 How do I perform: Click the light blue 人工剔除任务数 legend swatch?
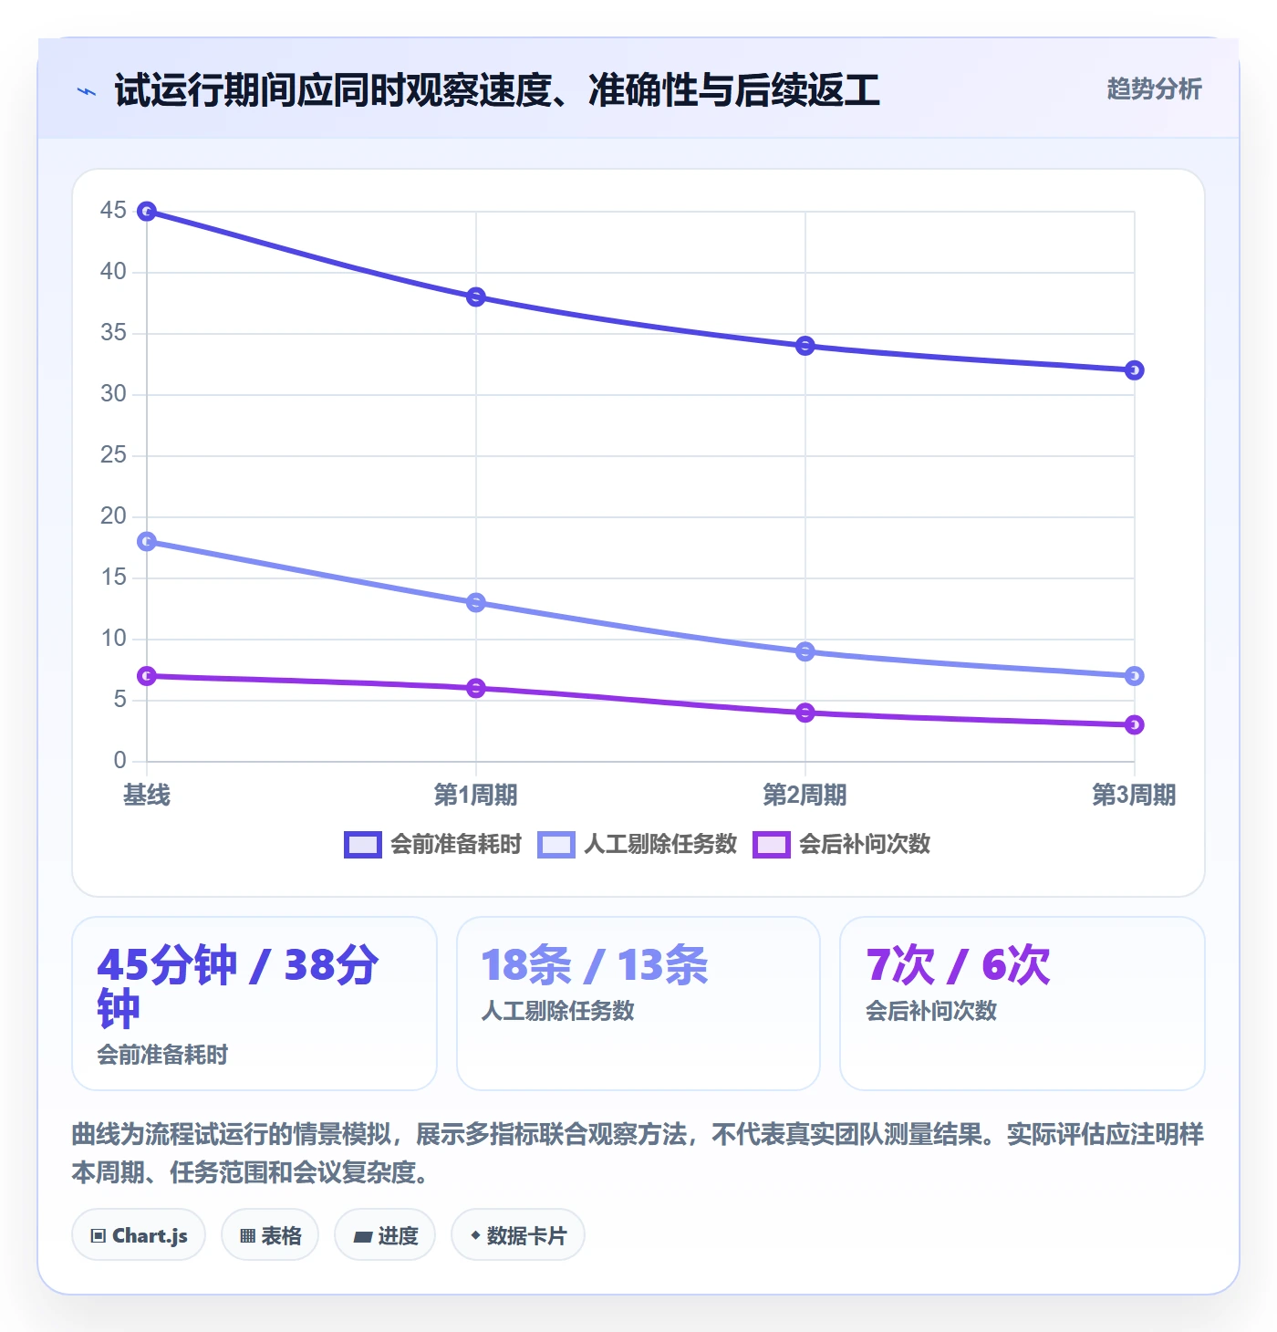[556, 845]
